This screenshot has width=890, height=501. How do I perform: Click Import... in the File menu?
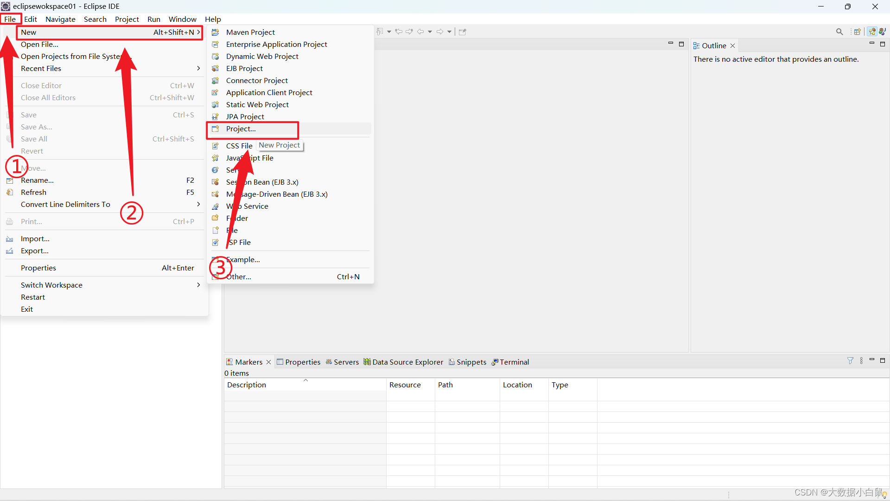pyautogui.click(x=35, y=238)
